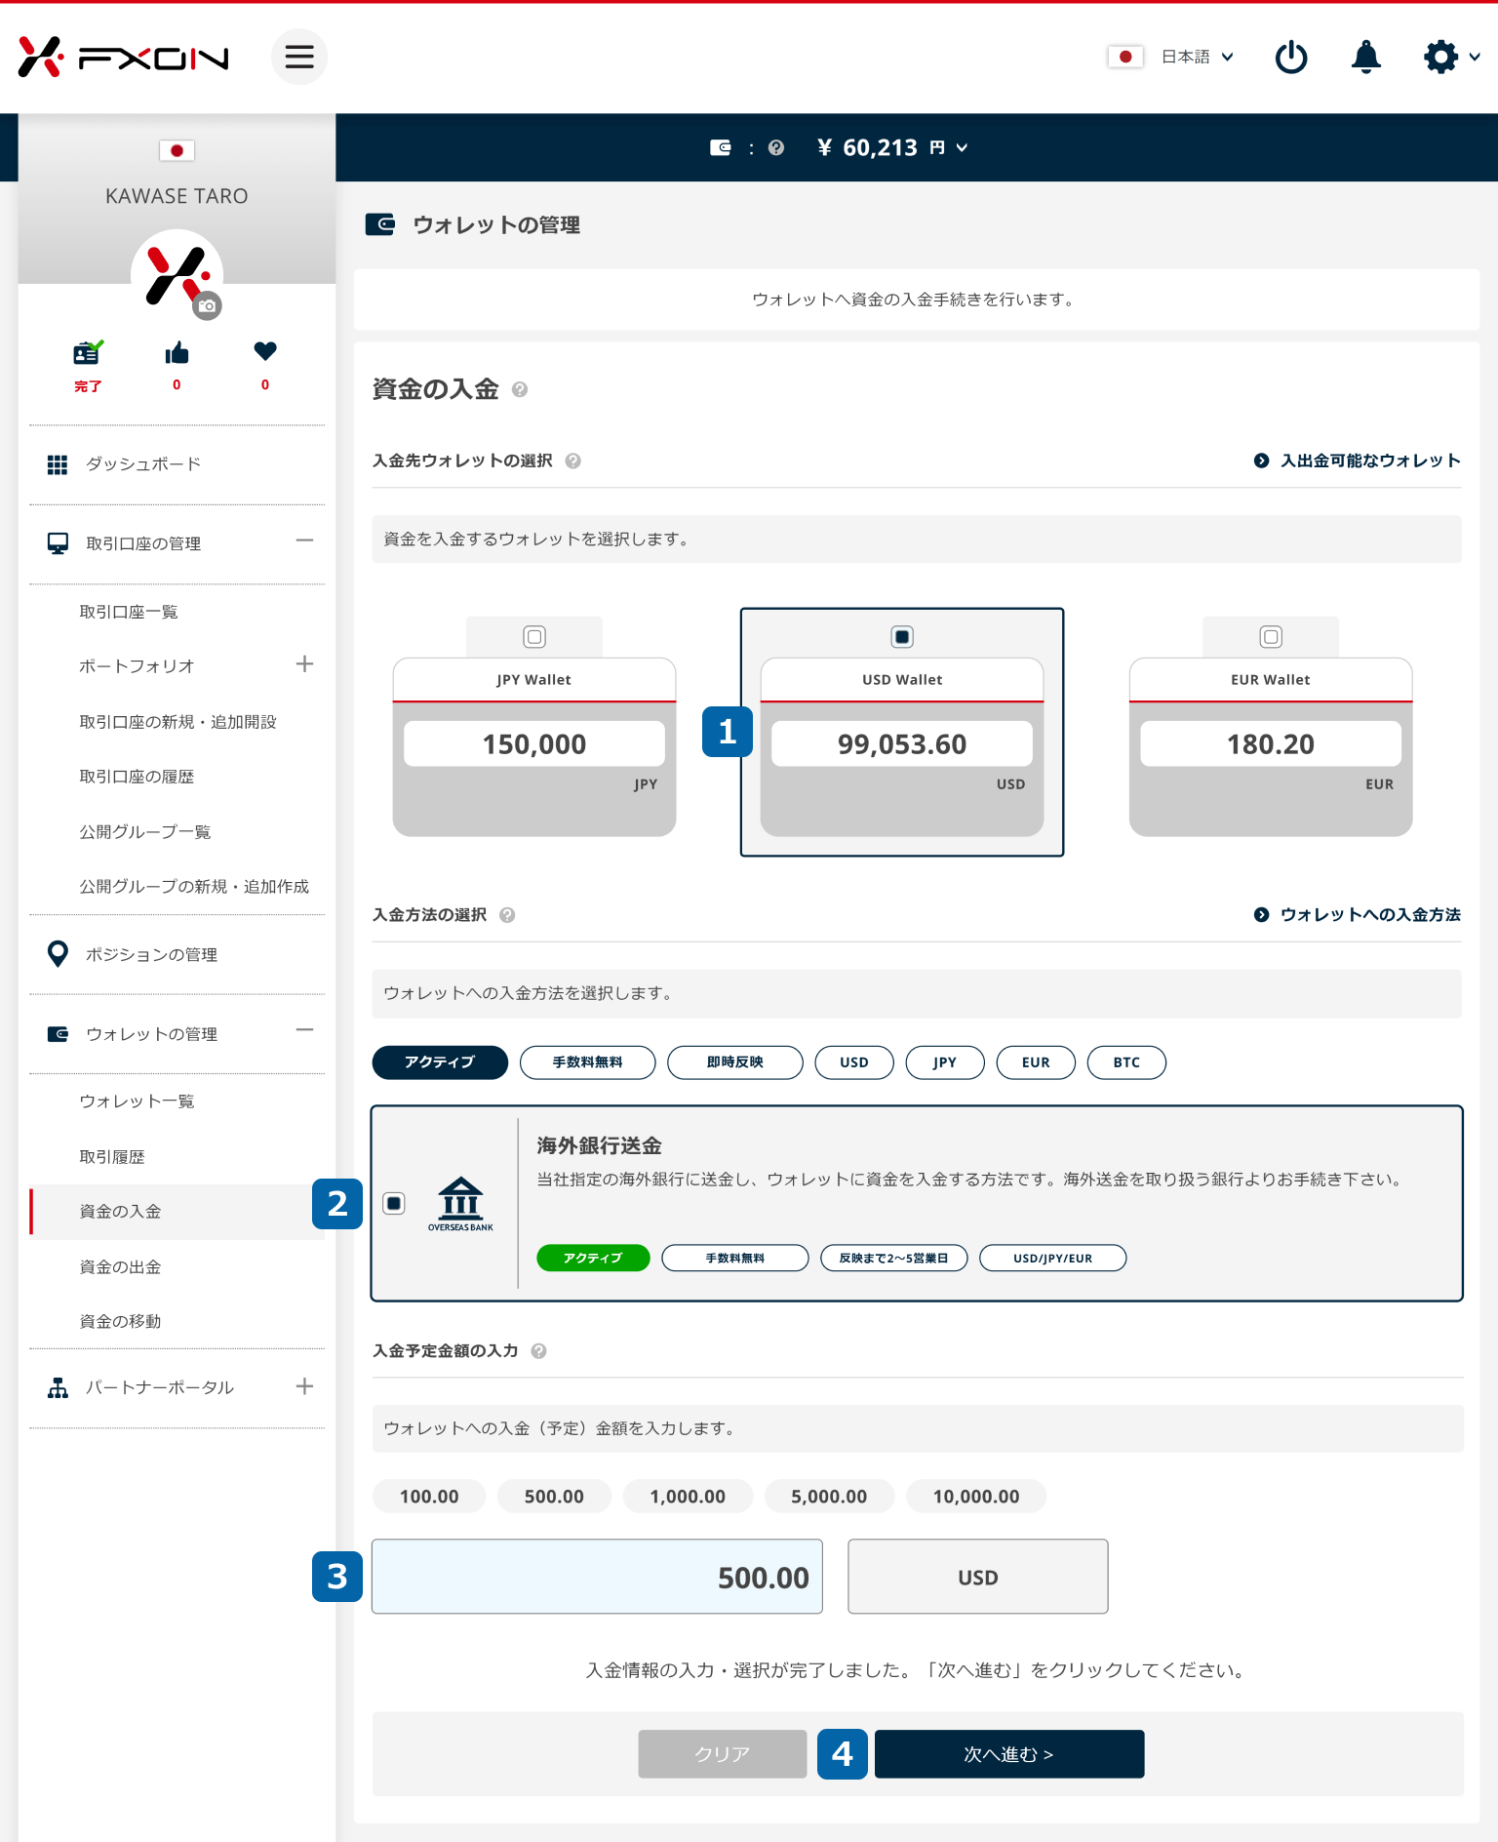This screenshot has width=1498, height=1842.
Task: Open 資金の移動 in sidebar
Action: point(120,1322)
